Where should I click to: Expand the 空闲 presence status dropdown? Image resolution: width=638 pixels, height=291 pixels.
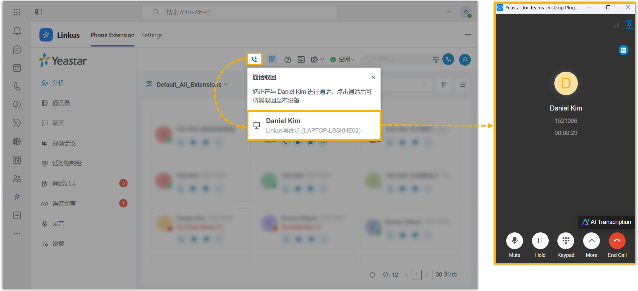[342, 59]
